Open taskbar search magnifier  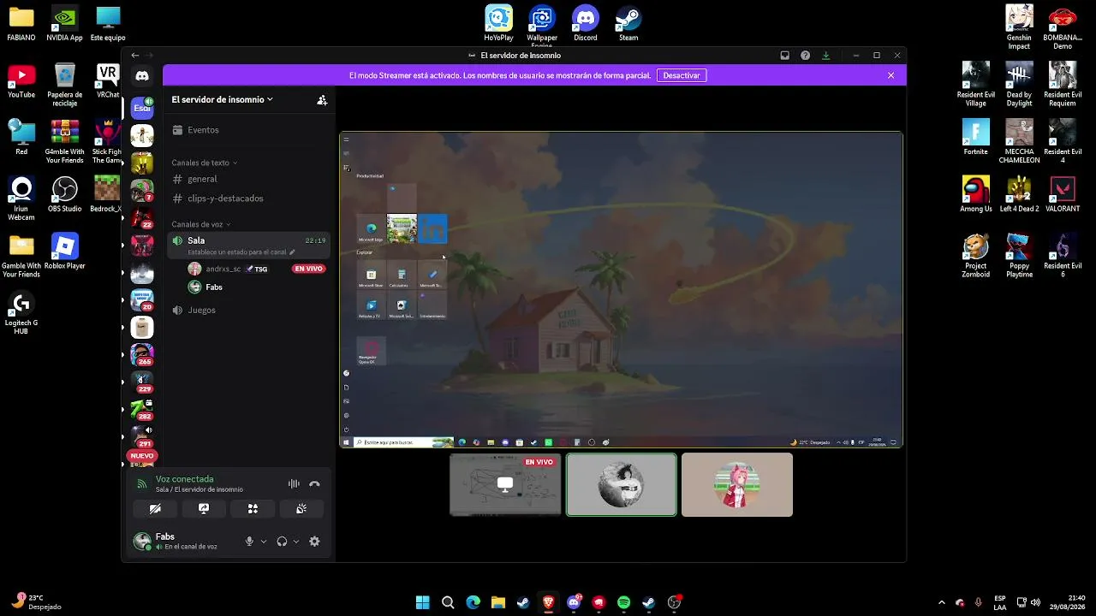(x=448, y=602)
